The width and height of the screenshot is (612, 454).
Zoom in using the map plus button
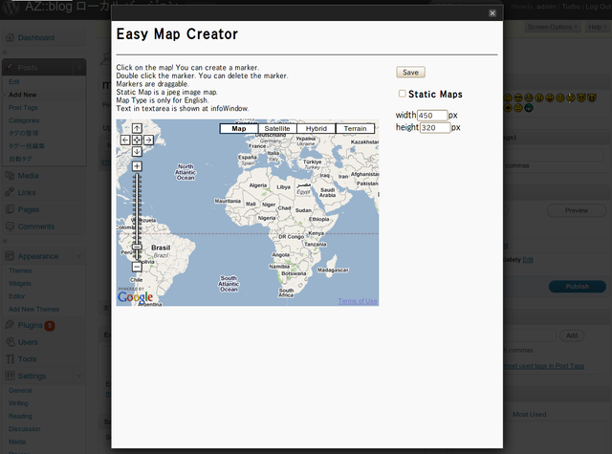137,166
